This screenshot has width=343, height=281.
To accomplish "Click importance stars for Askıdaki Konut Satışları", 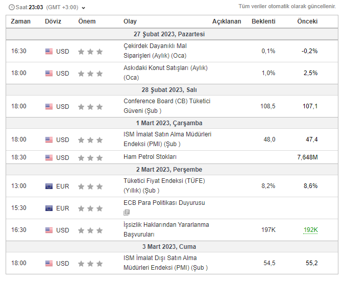I will click(x=90, y=74).
